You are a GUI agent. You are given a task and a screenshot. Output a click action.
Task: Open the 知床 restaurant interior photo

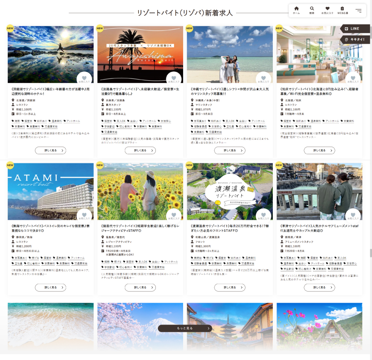320,54
